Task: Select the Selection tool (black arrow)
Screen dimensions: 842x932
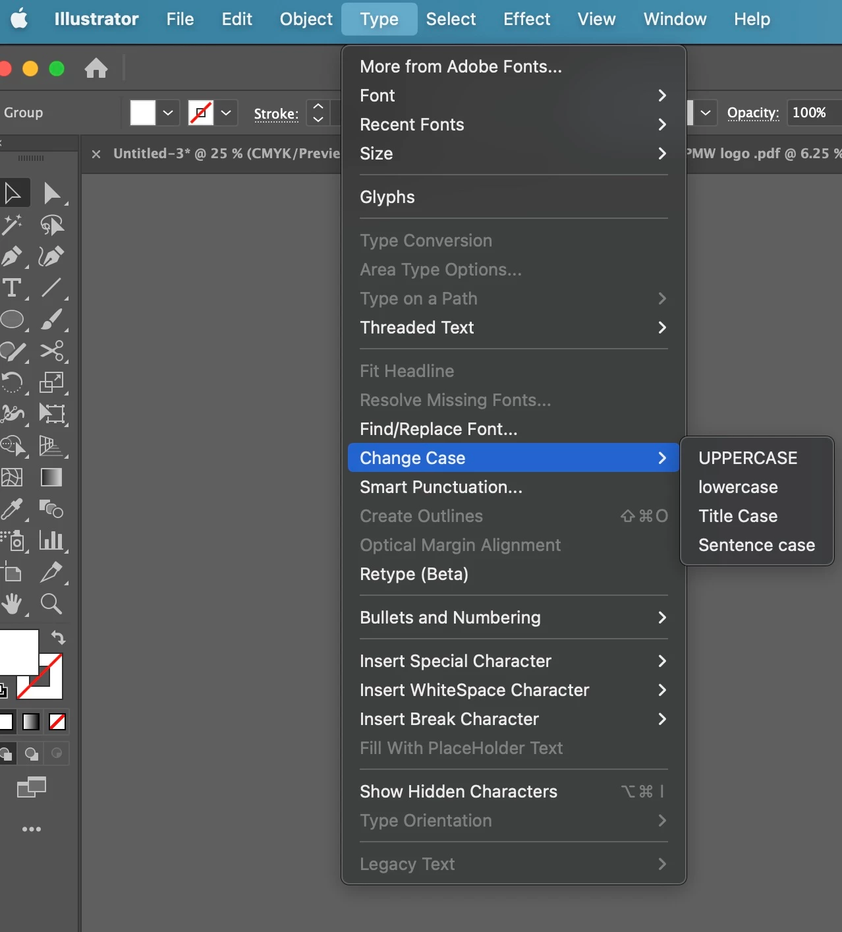Action: coord(13,193)
